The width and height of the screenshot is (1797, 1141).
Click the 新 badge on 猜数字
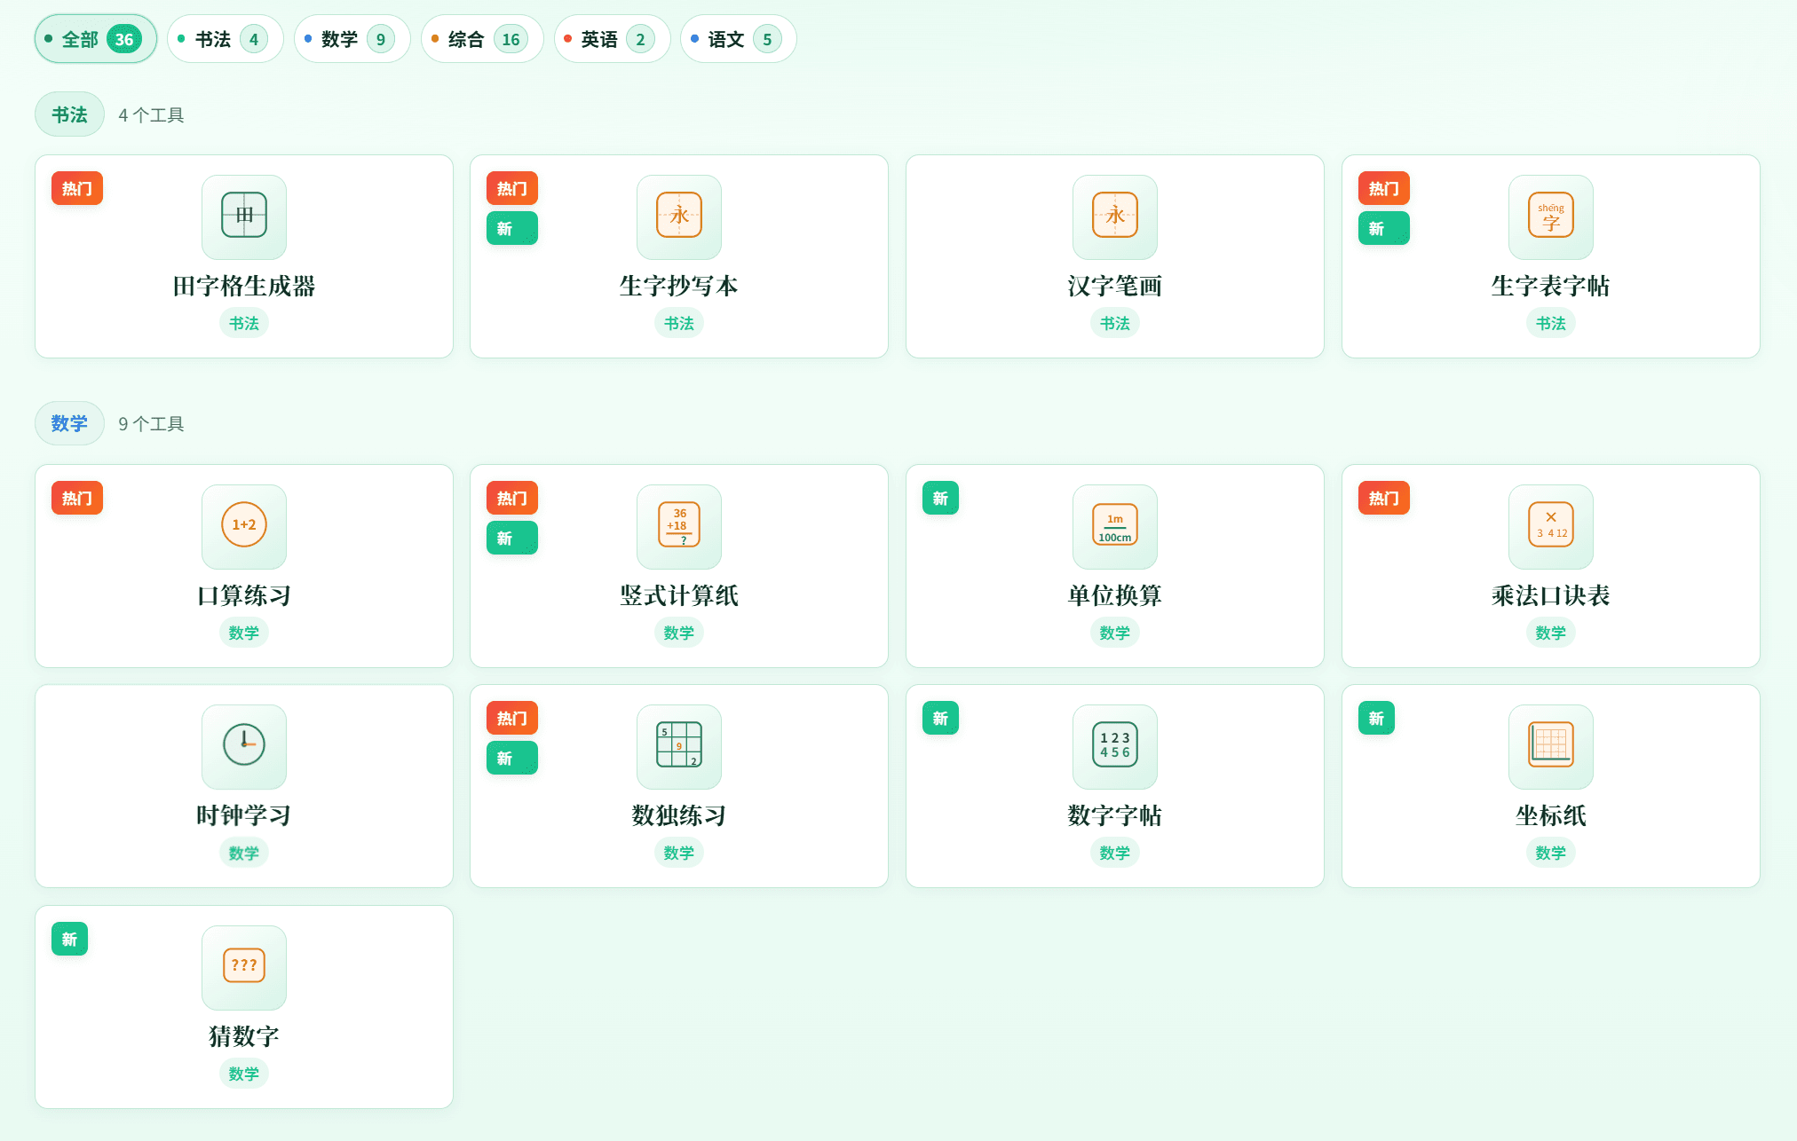tap(69, 939)
